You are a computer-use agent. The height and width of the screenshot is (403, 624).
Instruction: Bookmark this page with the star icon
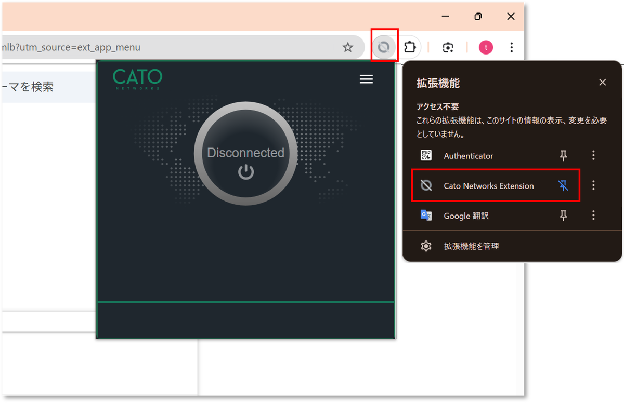coord(347,48)
